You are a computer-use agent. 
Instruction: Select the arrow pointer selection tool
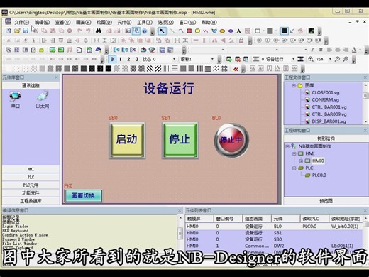click(163, 31)
